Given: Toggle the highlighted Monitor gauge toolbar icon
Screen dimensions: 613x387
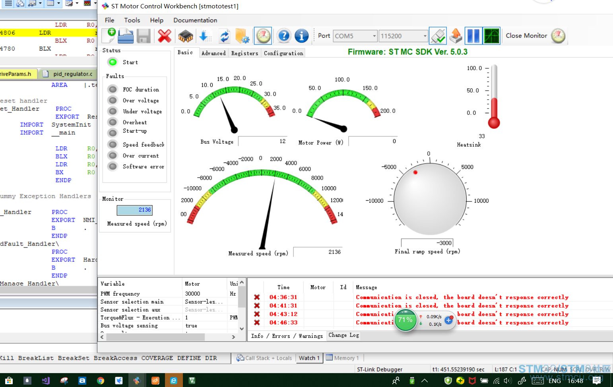Looking at the screenshot, I should click(263, 36).
